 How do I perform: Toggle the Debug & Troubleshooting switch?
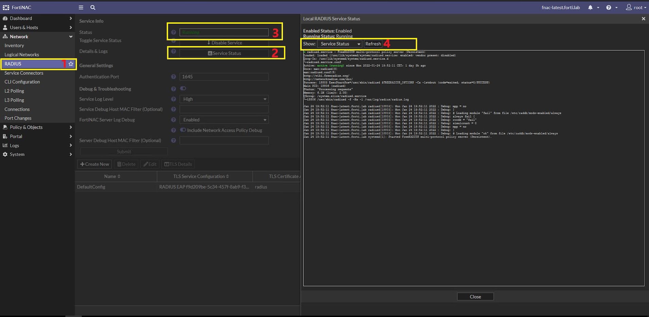coord(183,88)
